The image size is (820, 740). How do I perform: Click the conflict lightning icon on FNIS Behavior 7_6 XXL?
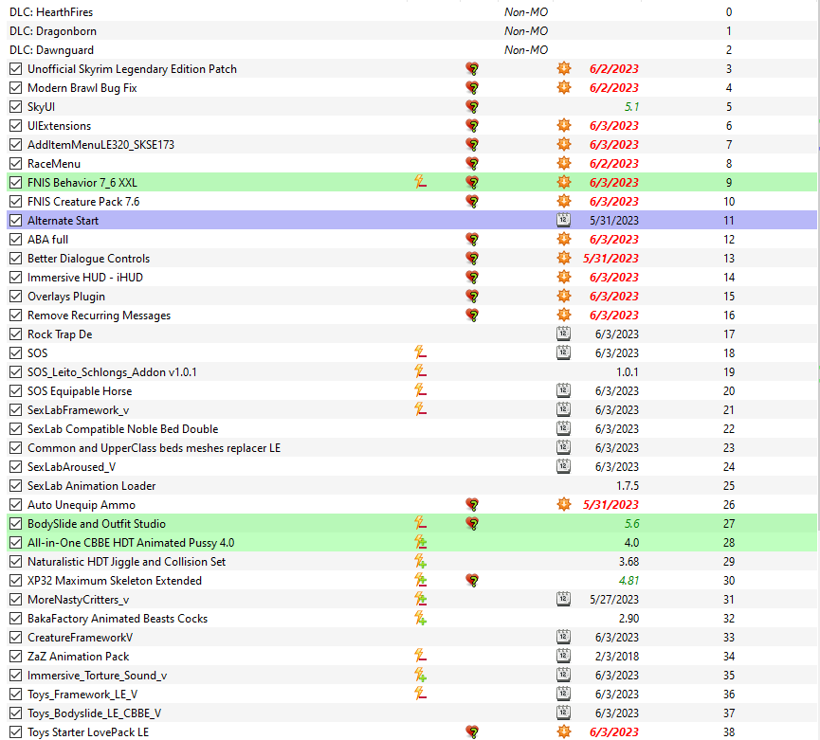[x=421, y=182]
